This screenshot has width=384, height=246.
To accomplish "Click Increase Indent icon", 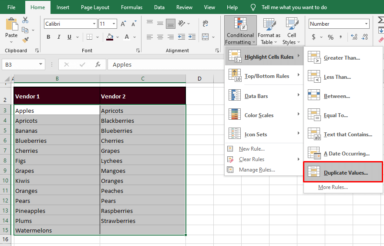I will (x=192, y=37).
